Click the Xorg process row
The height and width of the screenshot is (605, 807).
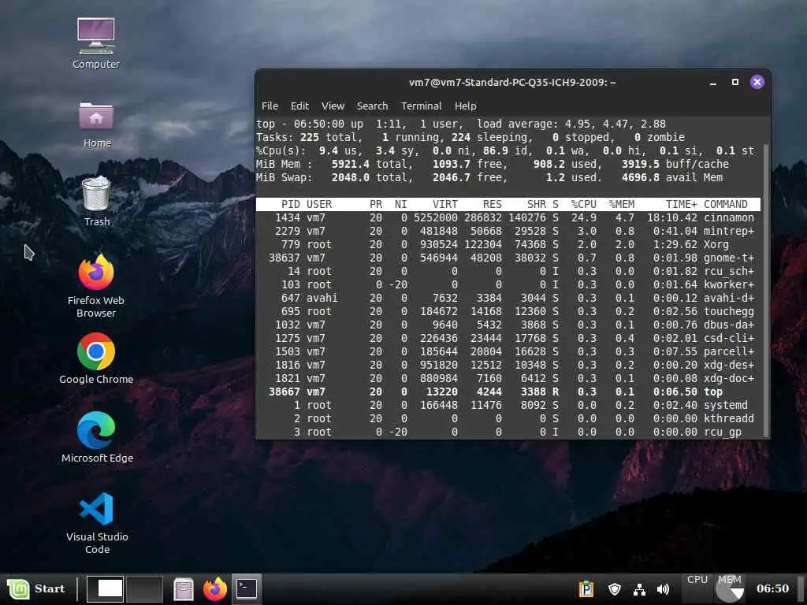click(x=508, y=244)
